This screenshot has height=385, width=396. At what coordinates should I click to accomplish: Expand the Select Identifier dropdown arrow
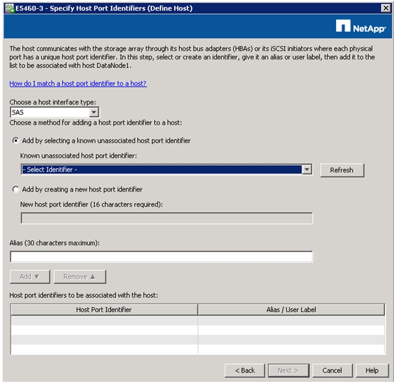coord(307,170)
